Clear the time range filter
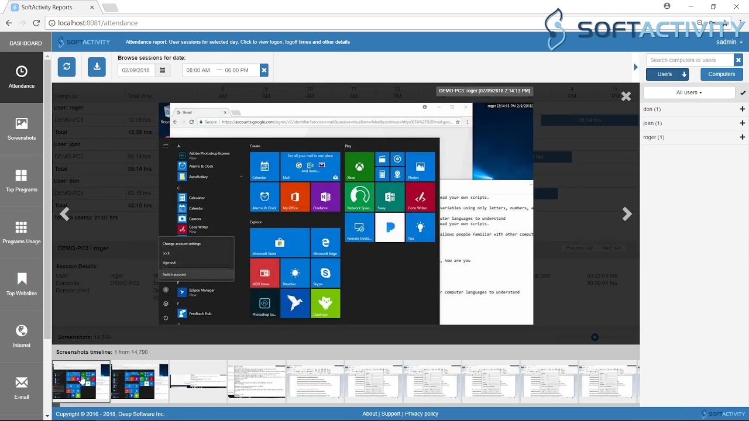749x421 pixels. click(264, 70)
